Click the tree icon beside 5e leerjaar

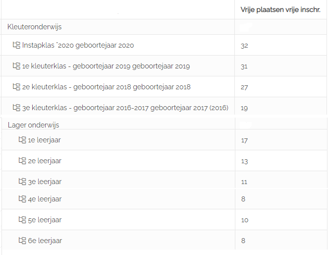[x=22, y=220]
